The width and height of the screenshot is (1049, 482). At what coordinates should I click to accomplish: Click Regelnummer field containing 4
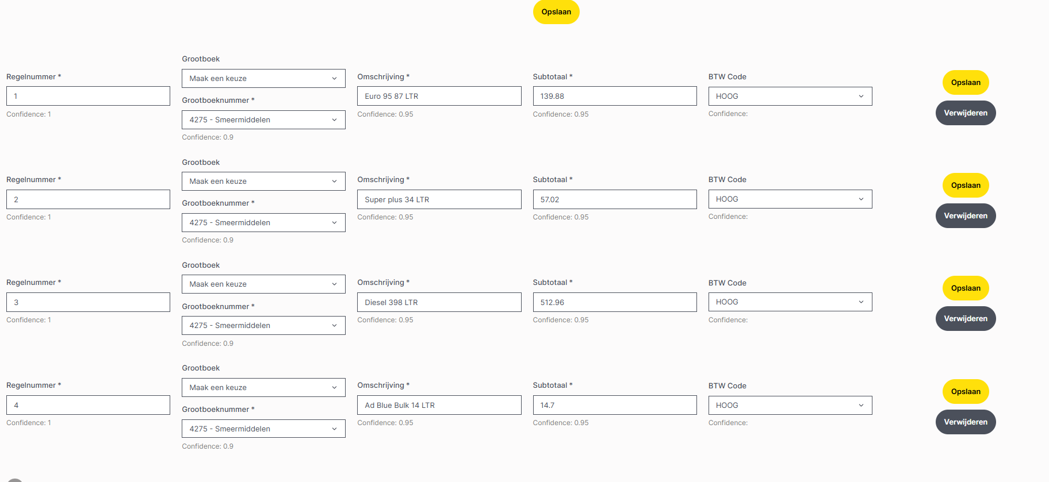pos(88,406)
